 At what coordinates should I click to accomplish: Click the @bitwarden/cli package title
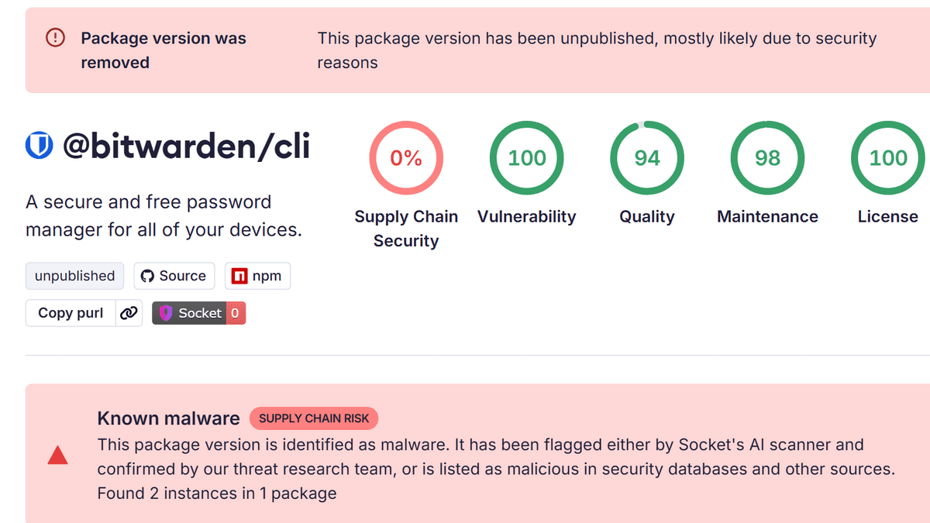[186, 146]
